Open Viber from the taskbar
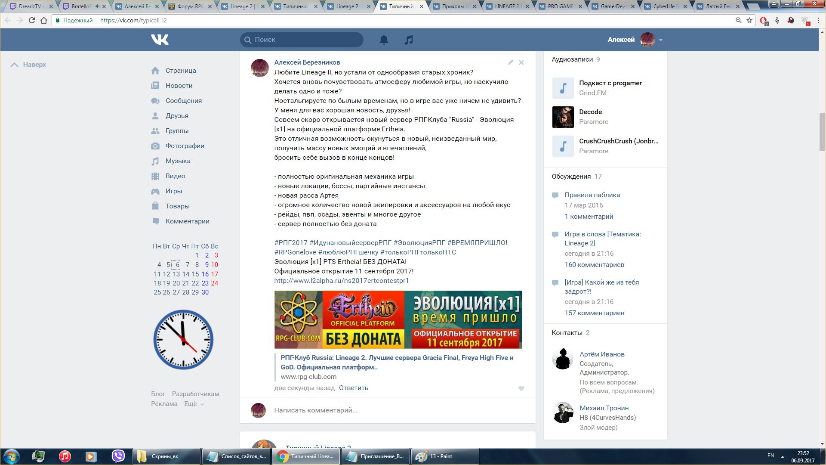This screenshot has height=465, width=826. click(x=118, y=456)
